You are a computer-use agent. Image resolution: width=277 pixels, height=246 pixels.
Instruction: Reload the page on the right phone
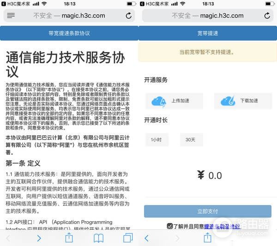pos(267,16)
